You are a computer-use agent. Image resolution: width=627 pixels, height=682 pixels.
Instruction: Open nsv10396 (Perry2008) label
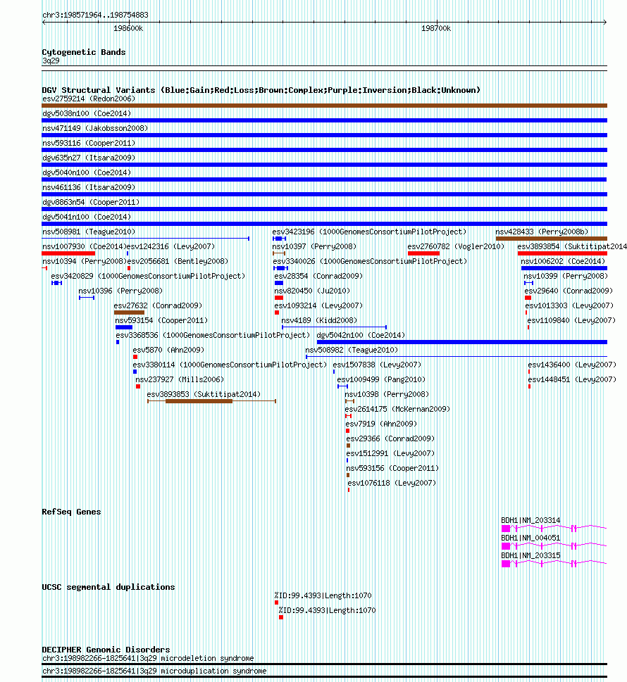[120, 291]
